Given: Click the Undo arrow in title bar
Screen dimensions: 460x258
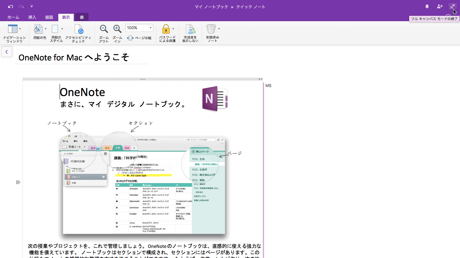Looking at the screenshot, I should [10, 6].
